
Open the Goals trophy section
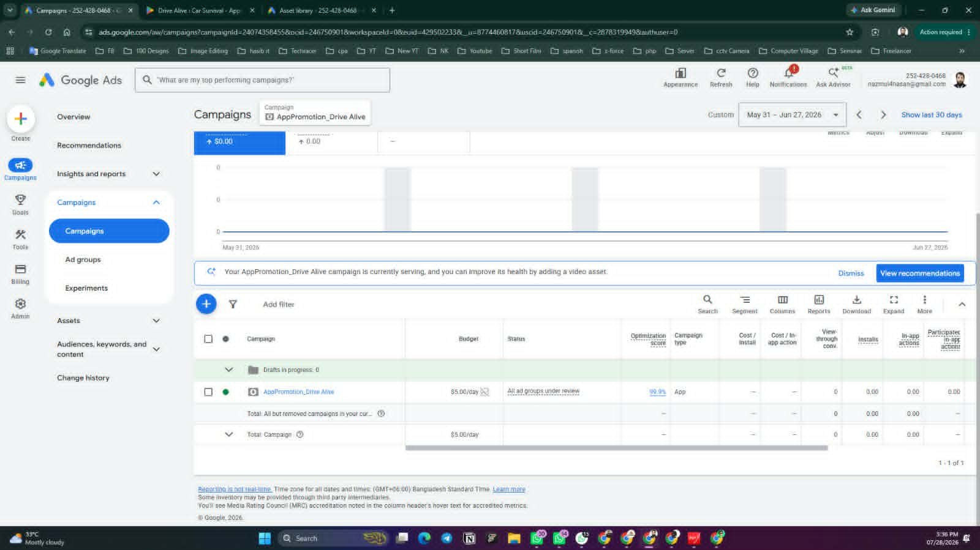coord(20,204)
